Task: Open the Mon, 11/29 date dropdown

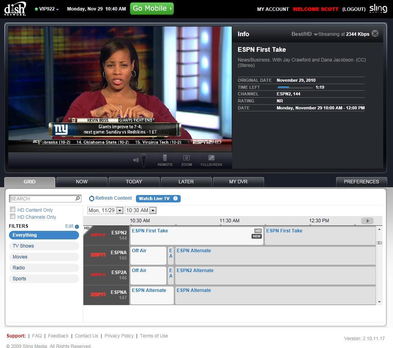Action: (120, 211)
